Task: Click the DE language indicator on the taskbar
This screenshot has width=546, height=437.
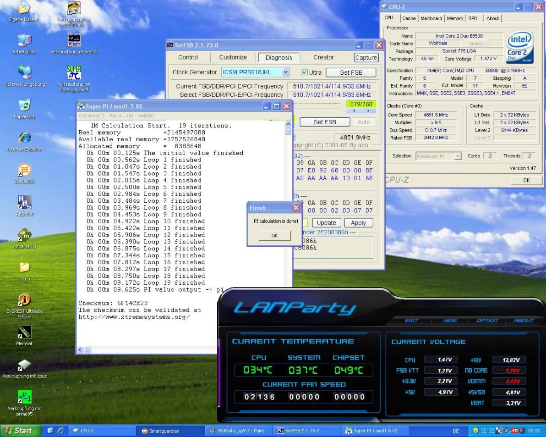Action: [x=456, y=431]
